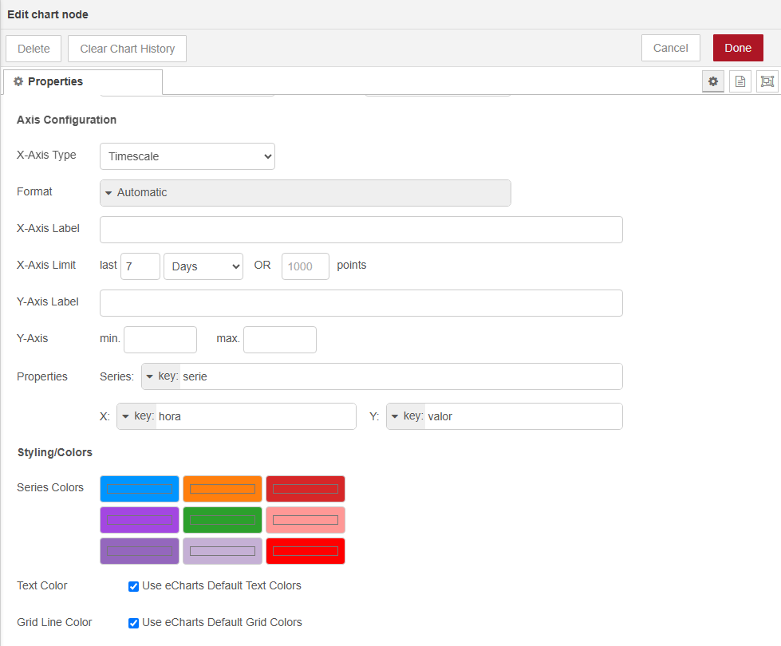Open node description document icon
The width and height of the screenshot is (781, 646).
[740, 81]
